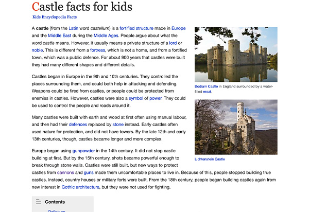Image resolution: width=309 pixels, height=212 pixels.
Task: Click the Contents box title
Action: [55, 202]
